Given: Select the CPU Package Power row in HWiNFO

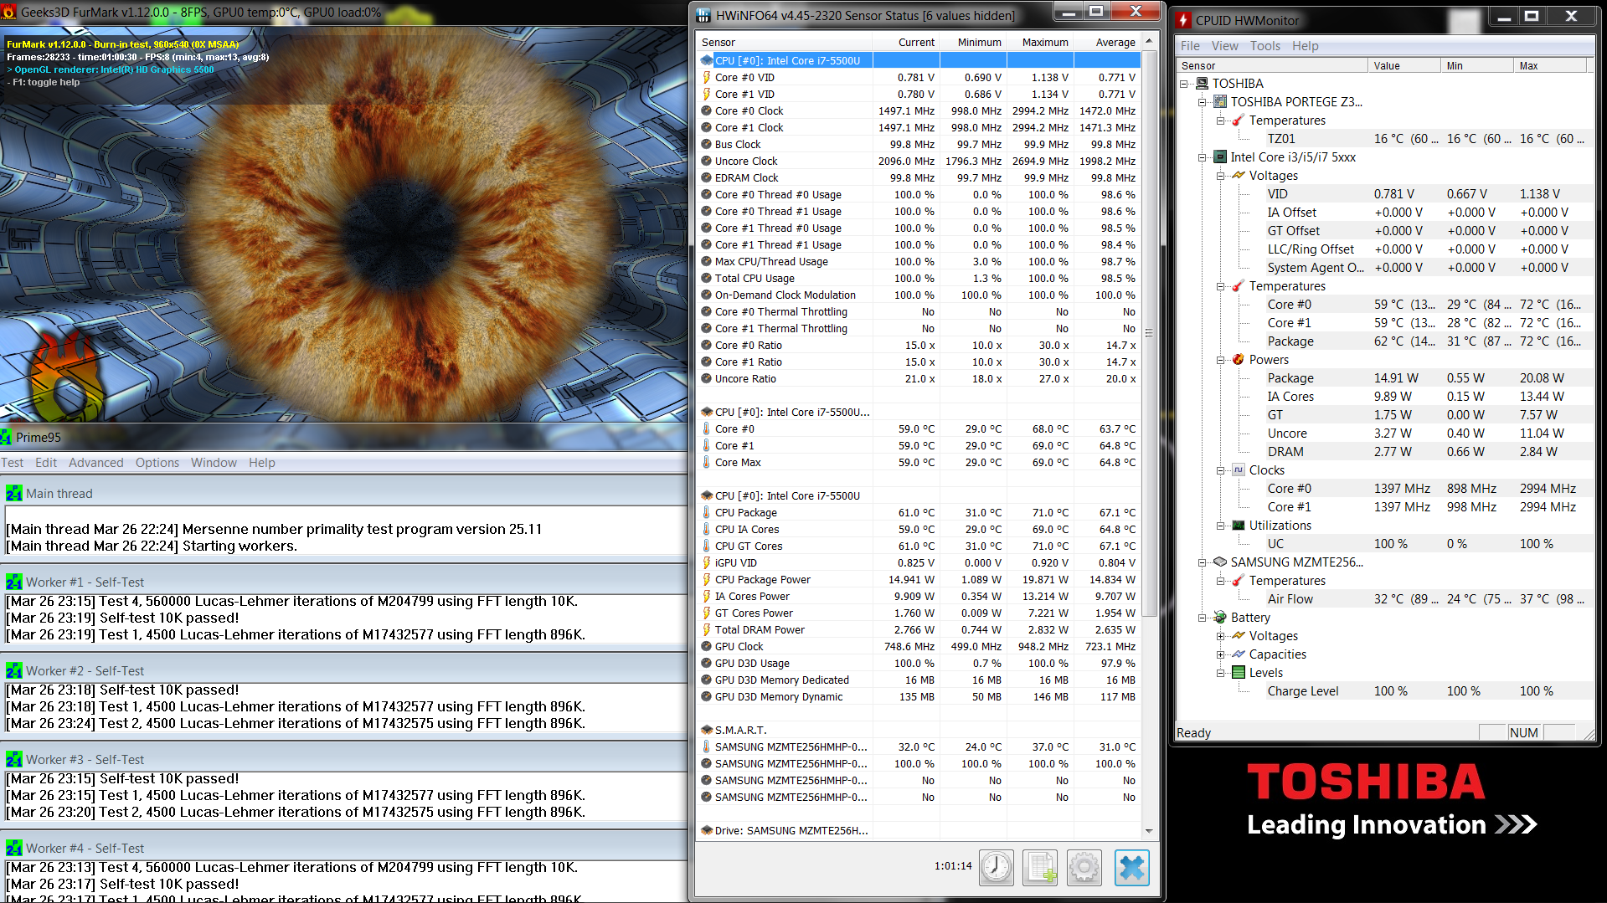Looking at the screenshot, I should [x=919, y=579].
